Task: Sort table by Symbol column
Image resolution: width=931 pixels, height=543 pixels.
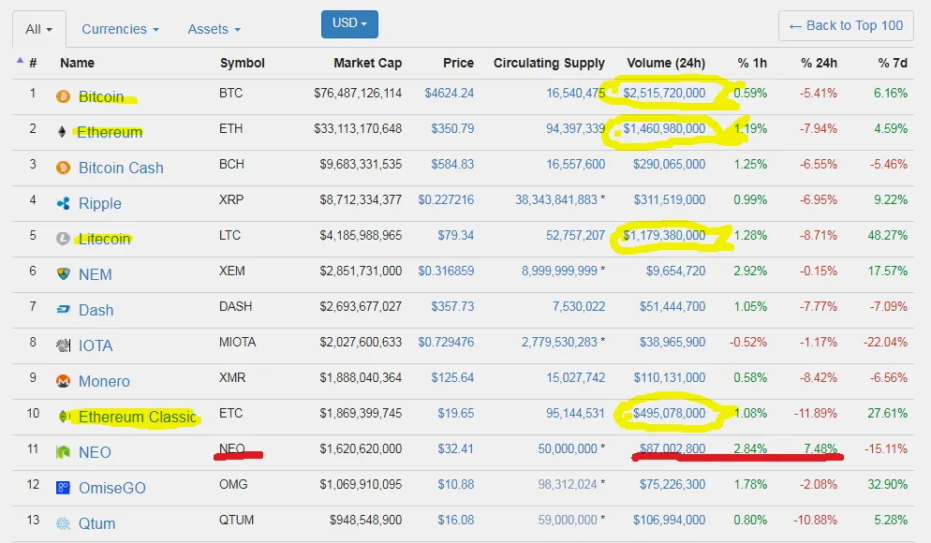Action: click(243, 63)
